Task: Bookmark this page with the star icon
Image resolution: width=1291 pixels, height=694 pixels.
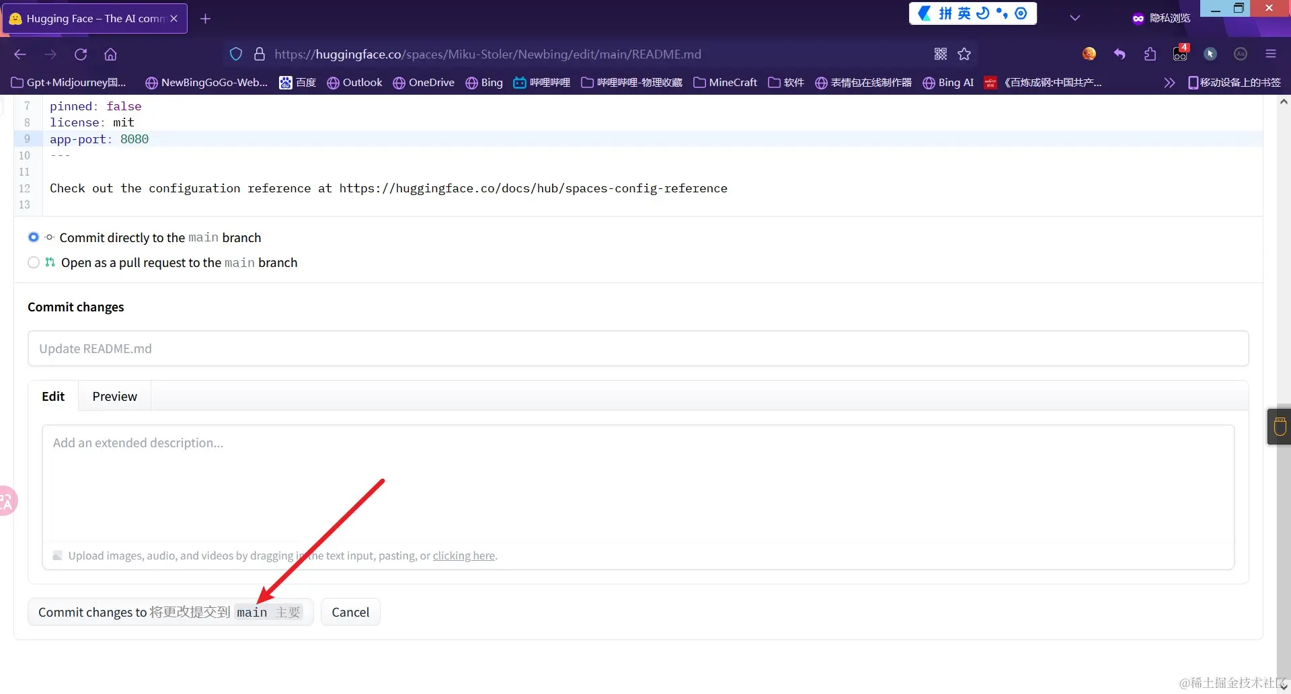Action: [x=965, y=54]
